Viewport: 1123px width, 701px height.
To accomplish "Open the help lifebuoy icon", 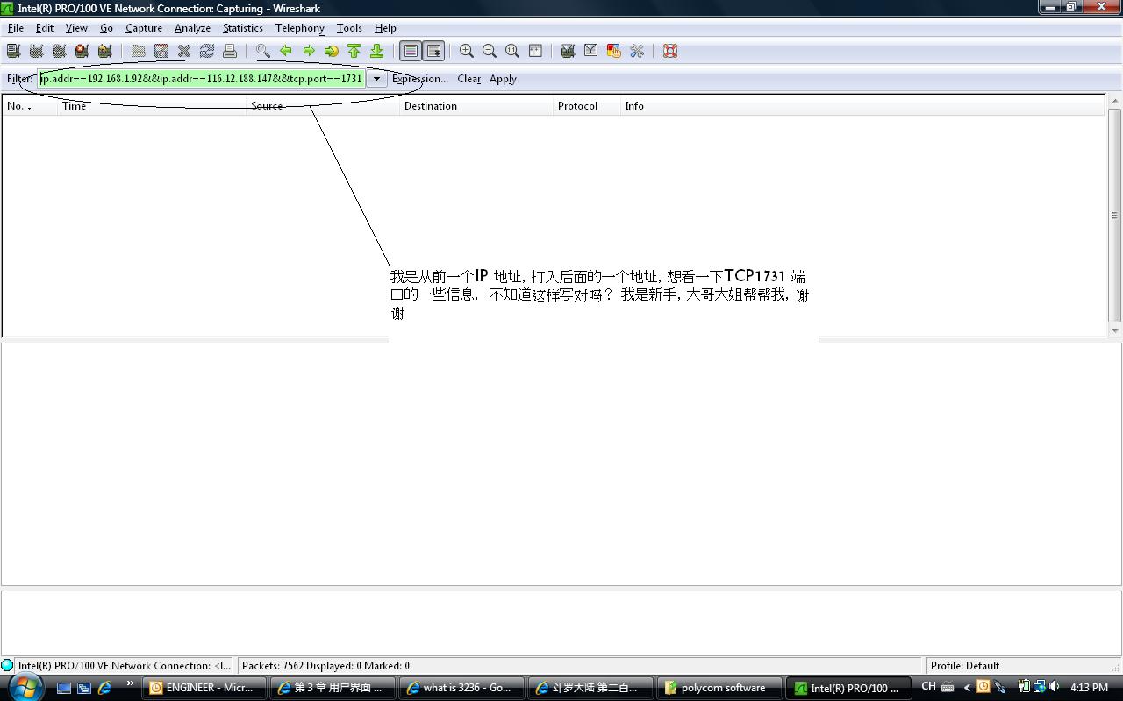I will (670, 51).
